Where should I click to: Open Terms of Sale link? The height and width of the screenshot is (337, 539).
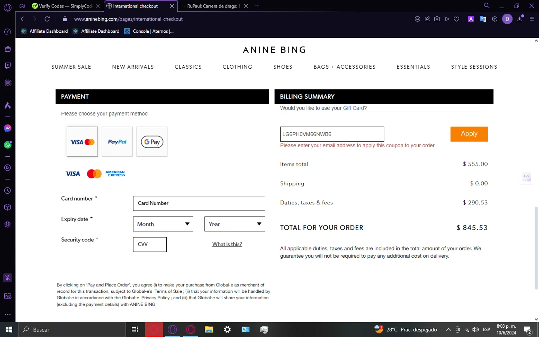tap(168, 291)
